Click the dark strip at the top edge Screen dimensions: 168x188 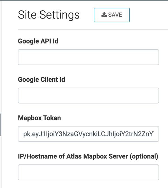tap(84, 0)
